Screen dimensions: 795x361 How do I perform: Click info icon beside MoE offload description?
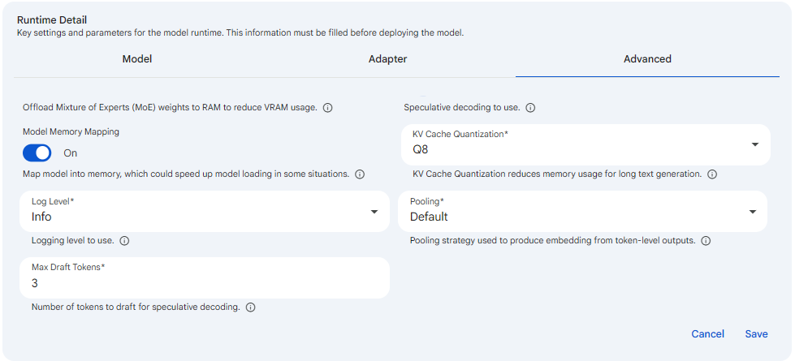pos(327,108)
